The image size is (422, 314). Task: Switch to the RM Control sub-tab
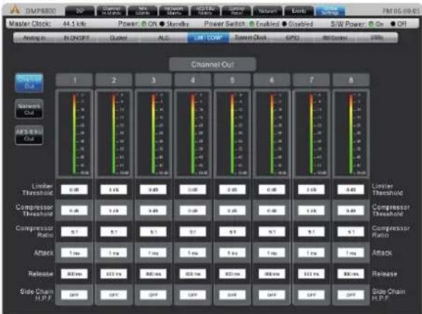(x=335, y=37)
